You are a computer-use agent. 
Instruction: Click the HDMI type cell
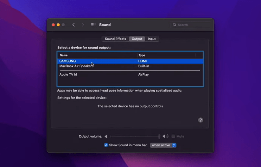(x=142, y=61)
